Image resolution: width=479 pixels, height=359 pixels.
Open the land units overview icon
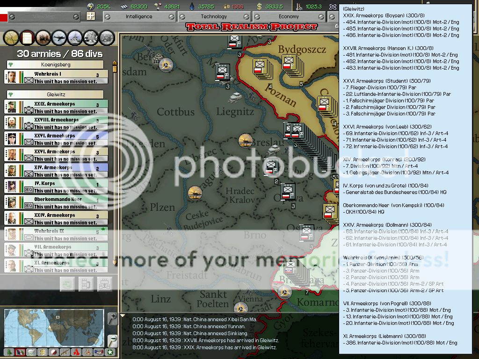[43, 37]
